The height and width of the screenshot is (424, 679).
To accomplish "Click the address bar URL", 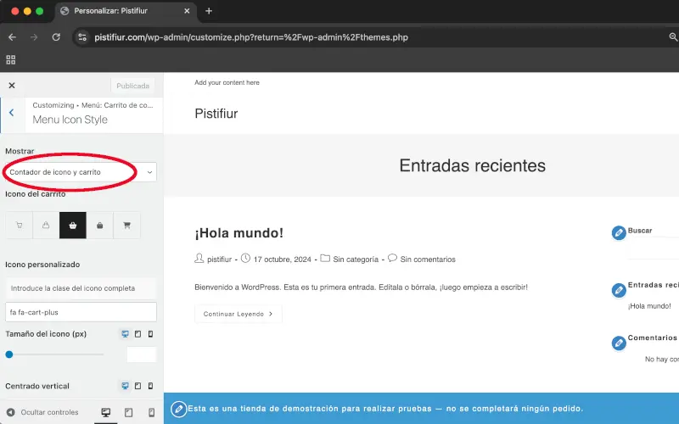I will [x=251, y=37].
